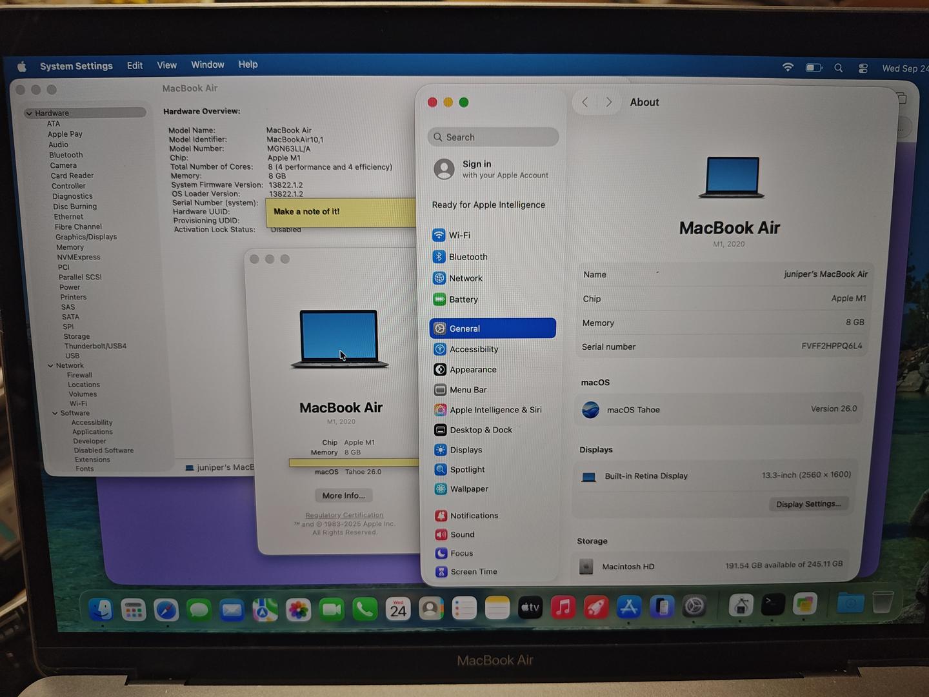Viewport: 929px width, 697px height.
Task: Open Spotlight search in menu bar
Action: pyautogui.click(x=838, y=68)
